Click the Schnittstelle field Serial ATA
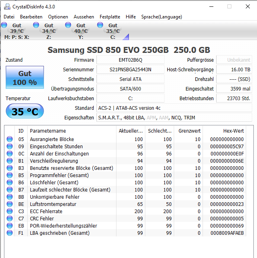Image resolution: width=257 pixels, height=258 pixels. (131, 79)
